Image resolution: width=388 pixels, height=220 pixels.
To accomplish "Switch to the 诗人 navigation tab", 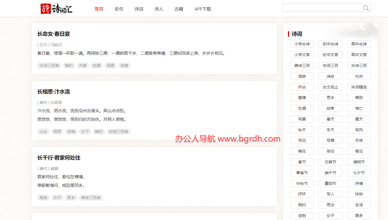I will [159, 9].
